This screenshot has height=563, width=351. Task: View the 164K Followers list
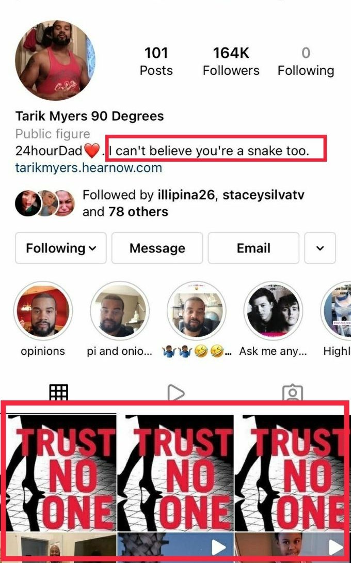point(231,61)
